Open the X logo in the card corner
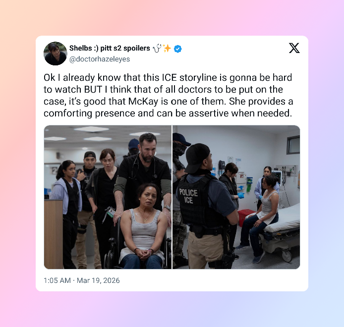 coord(294,48)
